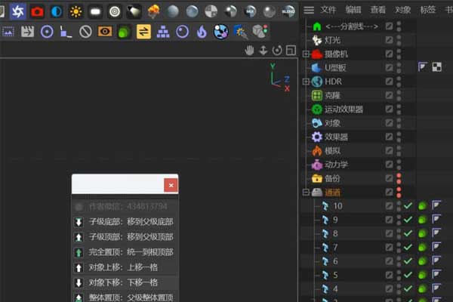Expand the HDR tree node

tap(306, 82)
